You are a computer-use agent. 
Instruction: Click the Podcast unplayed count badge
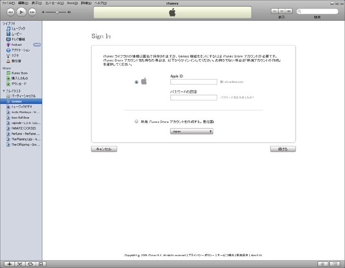(37, 45)
